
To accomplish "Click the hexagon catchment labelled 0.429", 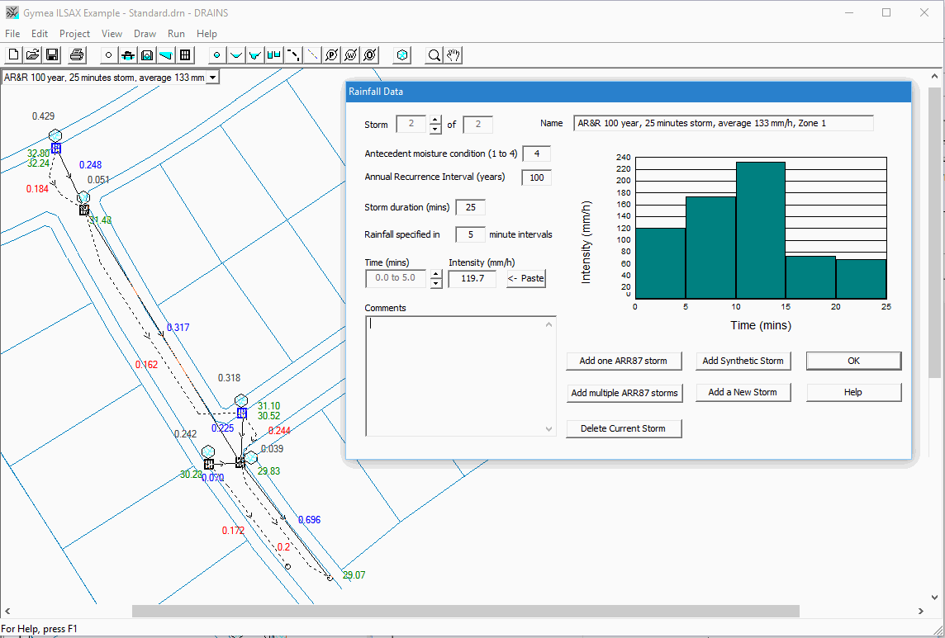I will pos(55,135).
